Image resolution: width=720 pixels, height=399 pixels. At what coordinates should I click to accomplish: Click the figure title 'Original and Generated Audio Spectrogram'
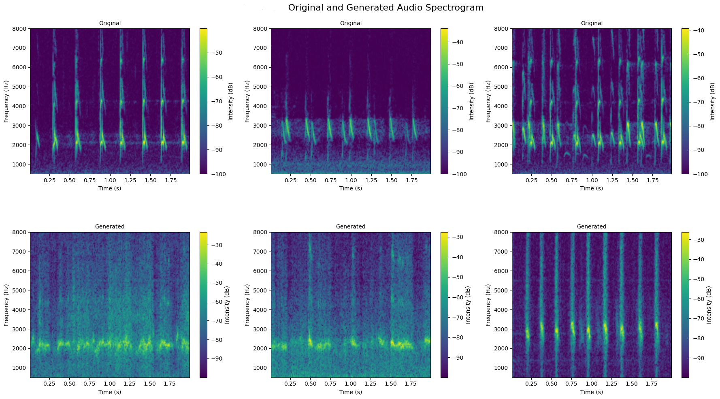tap(386, 8)
